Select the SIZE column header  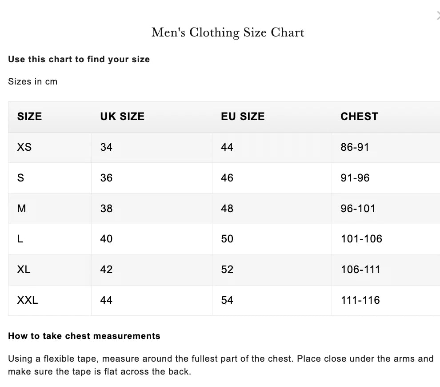pyautogui.click(x=29, y=117)
